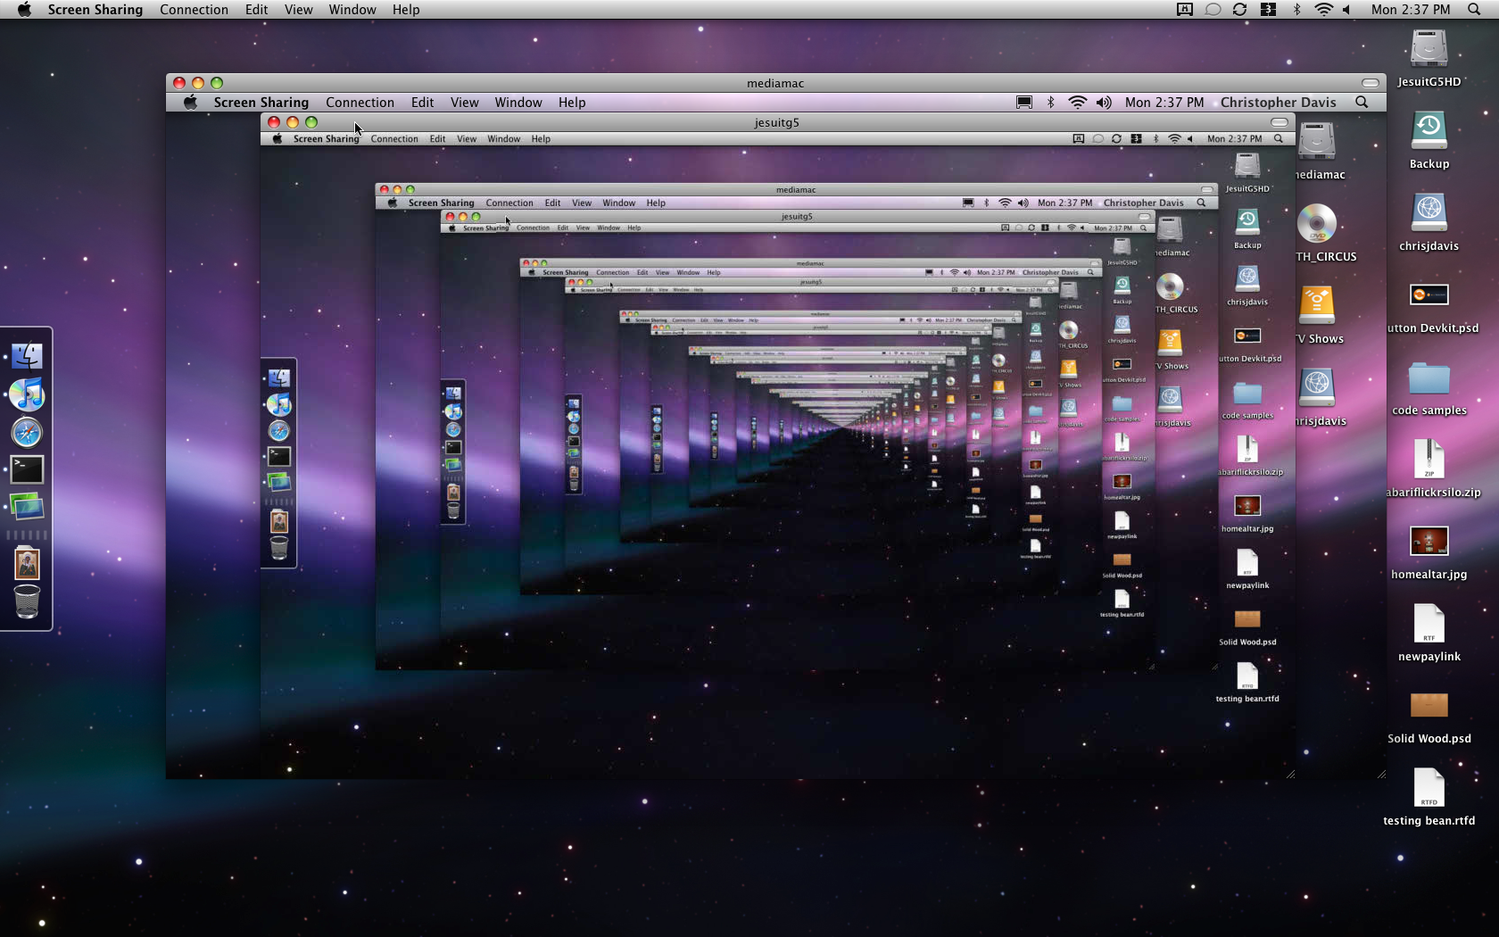The height and width of the screenshot is (937, 1499).
Task: Click the Christopher Davis user menu
Action: [x=1278, y=103]
